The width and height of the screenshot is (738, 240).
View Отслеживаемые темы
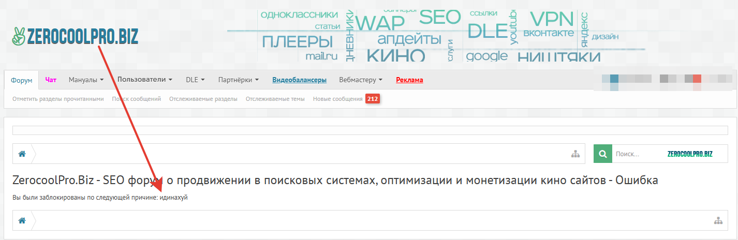point(275,99)
